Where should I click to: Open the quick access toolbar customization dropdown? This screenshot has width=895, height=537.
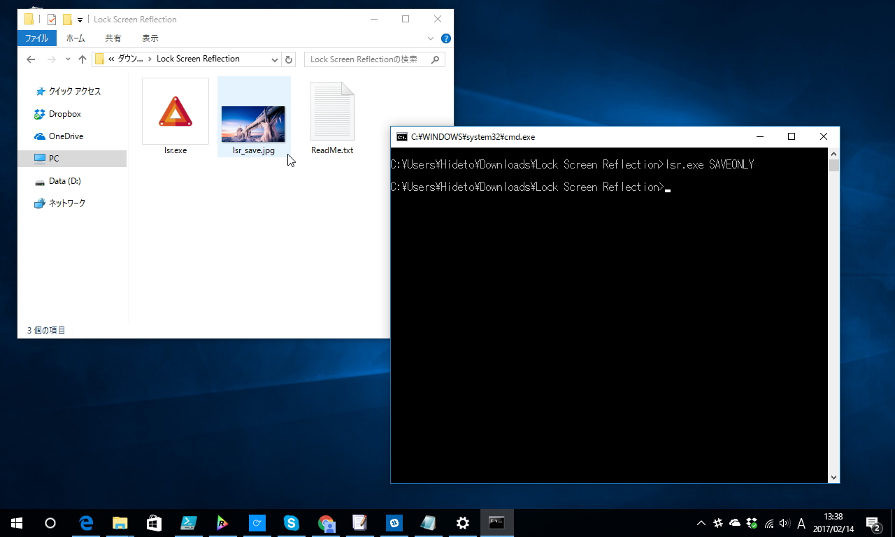[x=79, y=19]
